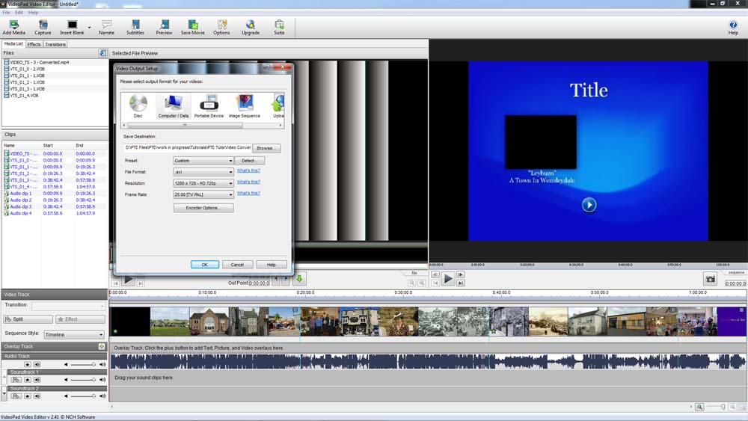Click the Encoder Options button

pos(203,208)
